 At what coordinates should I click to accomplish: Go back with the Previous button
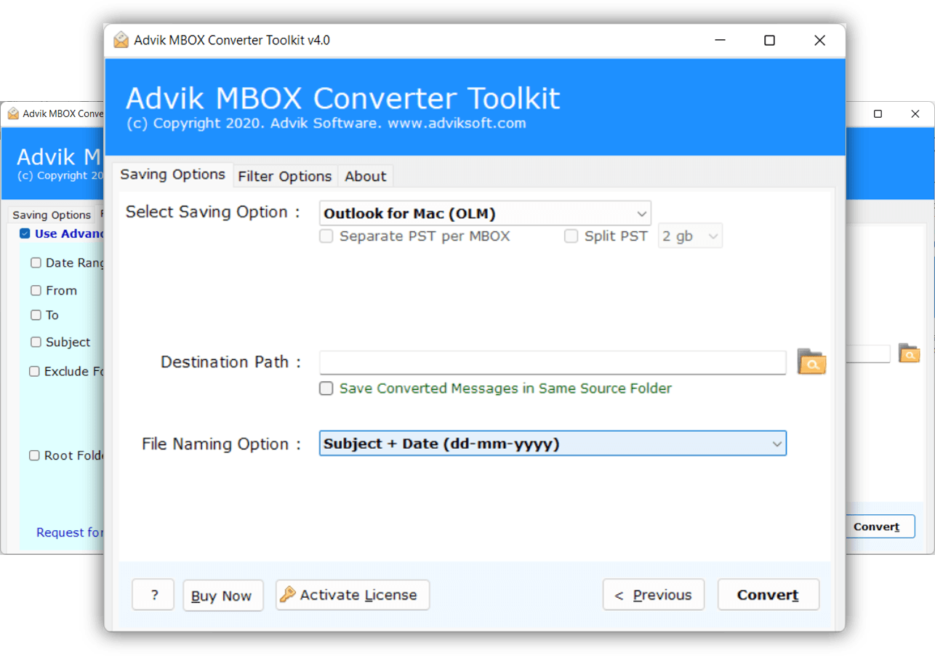pyautogui.click(x=653, y=595)
